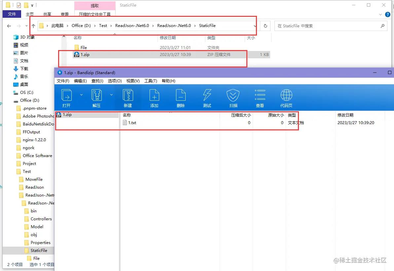This screenshot has height=271, width=394.
Task: Click Explorer forward navigation arrow
Action: (x=18, y=26)
